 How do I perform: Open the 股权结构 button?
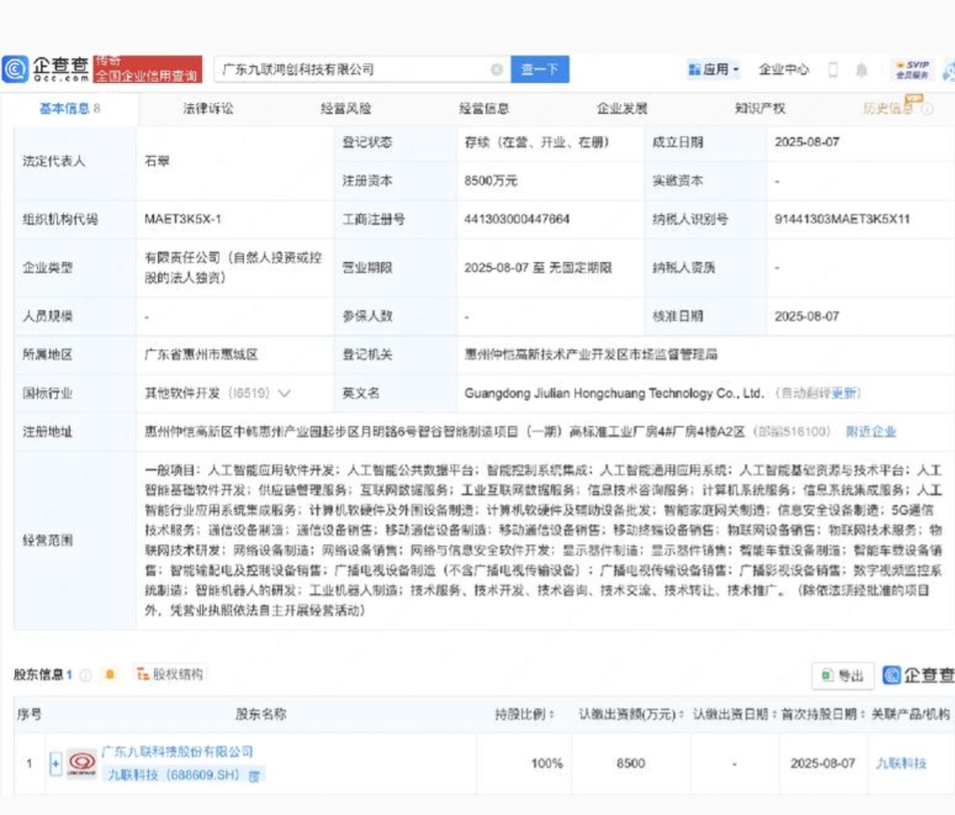tap(170, 674)
